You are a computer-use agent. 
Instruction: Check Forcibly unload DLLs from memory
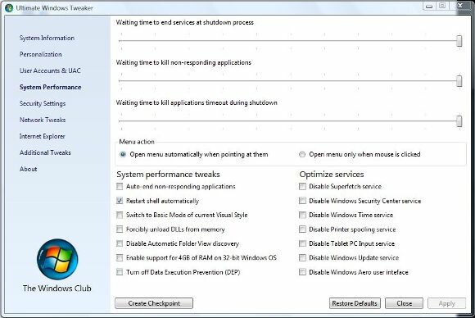[120, 229]
